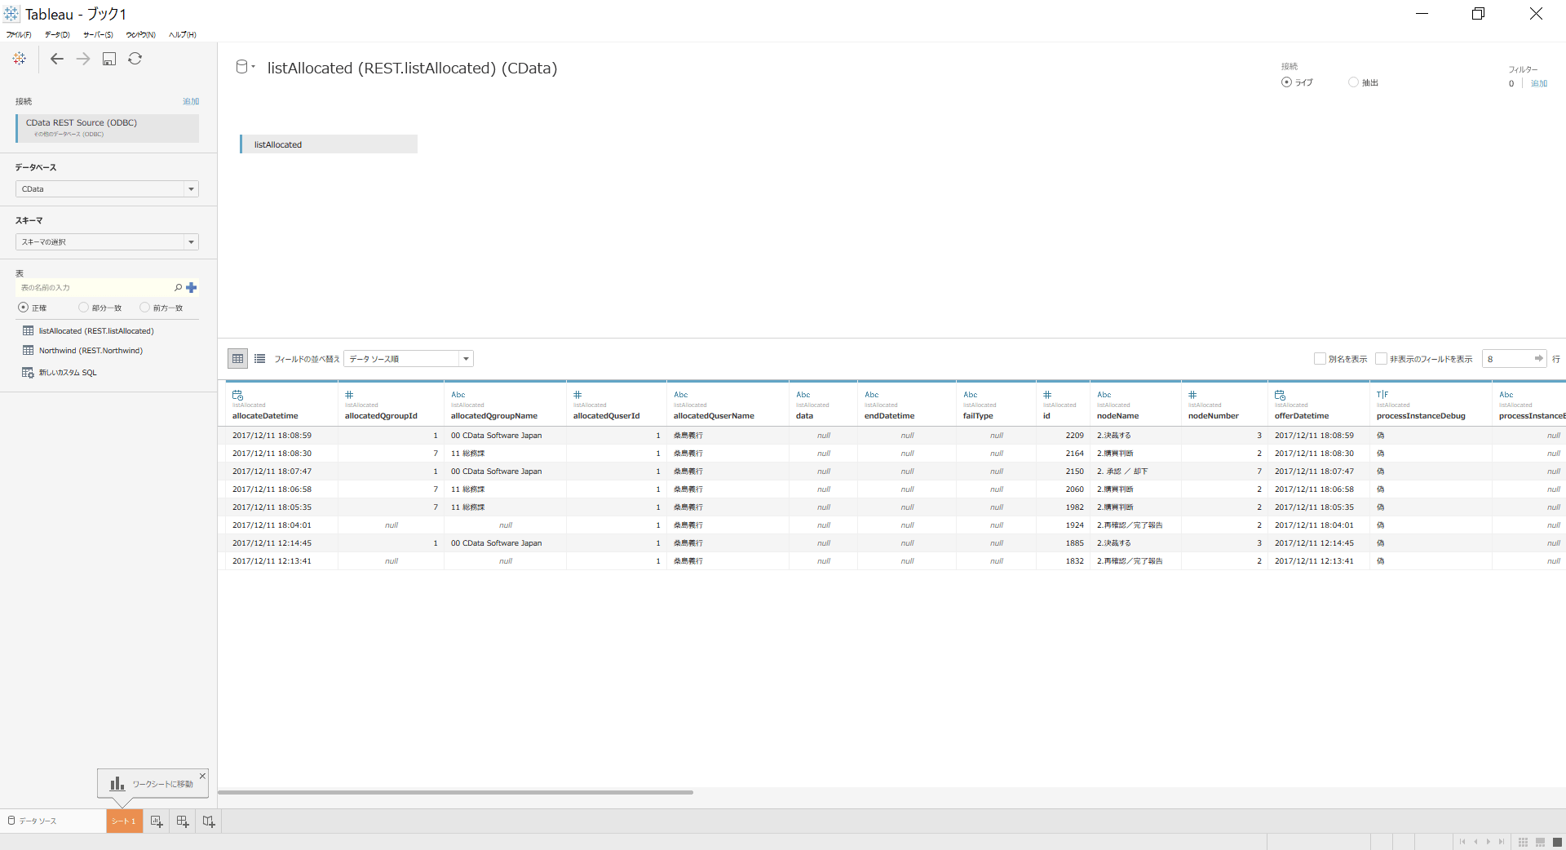Refresh the data source with the circular arrows
This screenshot has width=1566, height=850.
tap(135, 59)
